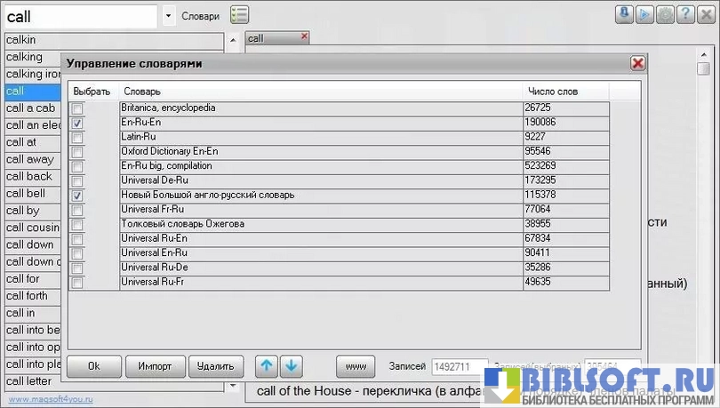
Task: Close the 'call' tab with red x
Action: [305, 36]
